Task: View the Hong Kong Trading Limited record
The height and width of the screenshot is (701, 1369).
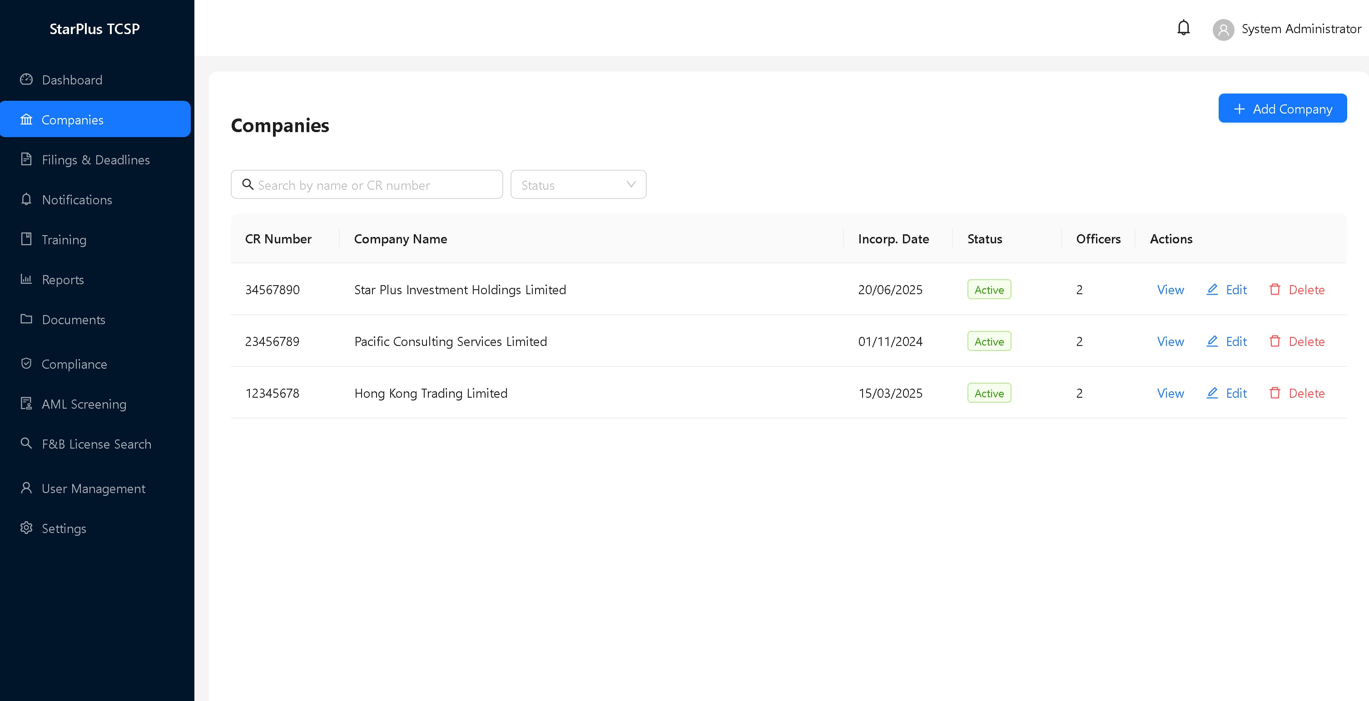Action: click(x=1170, y=393)
